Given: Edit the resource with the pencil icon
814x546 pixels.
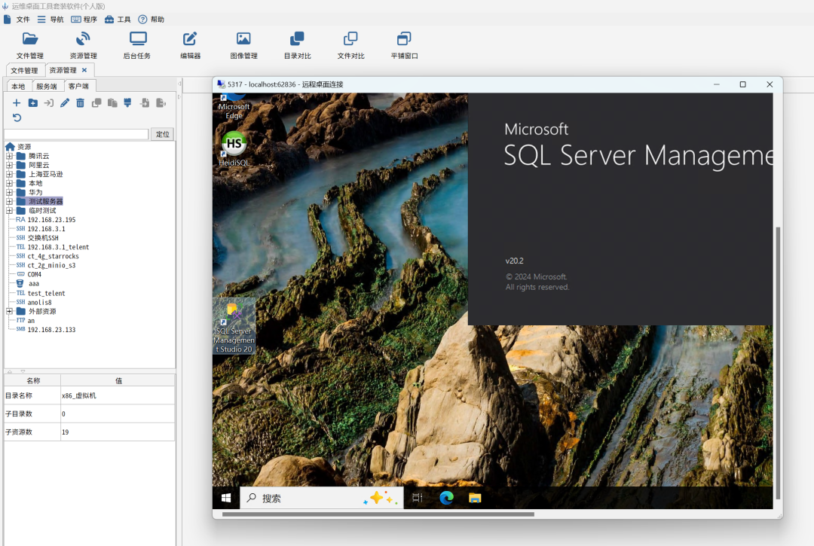Looking at the screenshot, I should (x=64, y=102).
